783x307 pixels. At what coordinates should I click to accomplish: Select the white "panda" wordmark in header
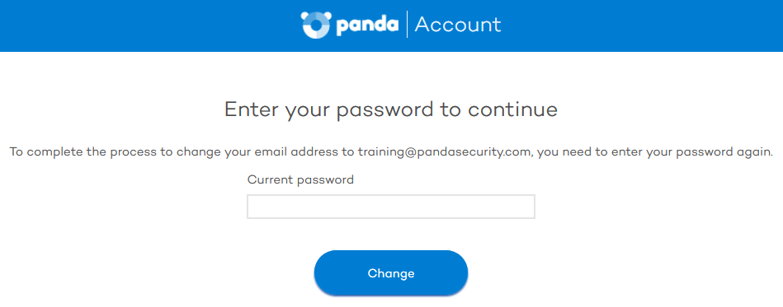click(x=367, y=26)
